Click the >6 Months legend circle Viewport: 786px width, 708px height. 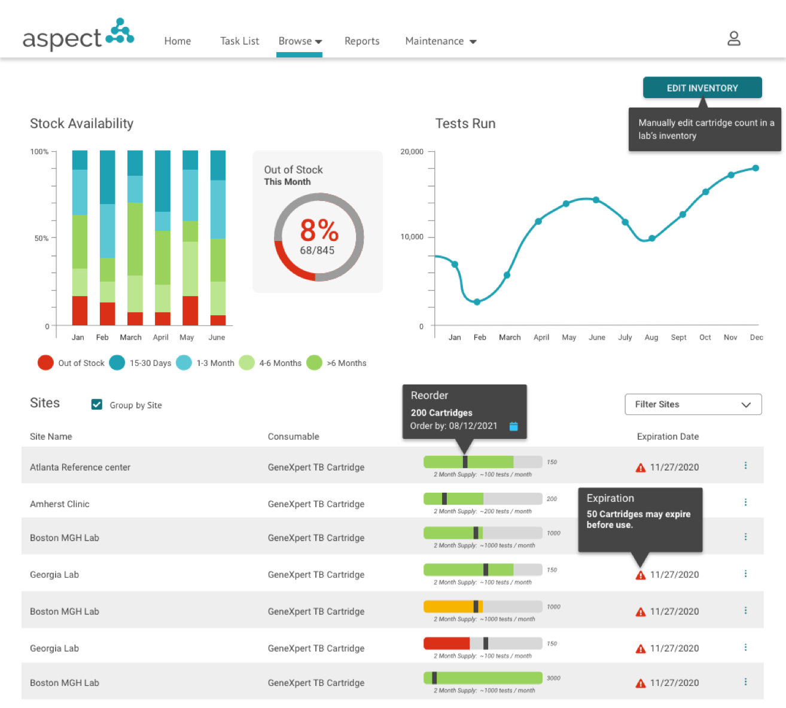314,362
